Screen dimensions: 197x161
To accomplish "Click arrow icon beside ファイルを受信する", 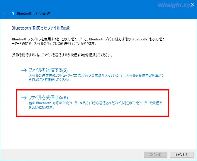I will click(x=24, y=98).
